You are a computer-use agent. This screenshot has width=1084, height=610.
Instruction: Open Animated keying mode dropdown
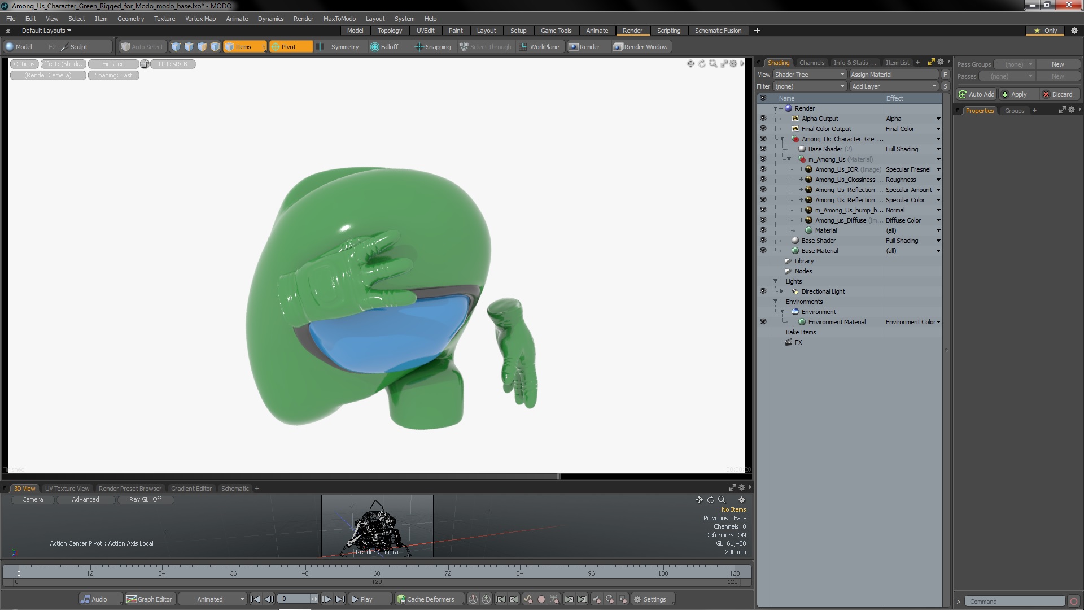(x=213, y=599)
